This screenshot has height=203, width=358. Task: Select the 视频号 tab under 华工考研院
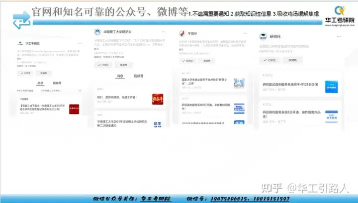(x=57, y=83)
